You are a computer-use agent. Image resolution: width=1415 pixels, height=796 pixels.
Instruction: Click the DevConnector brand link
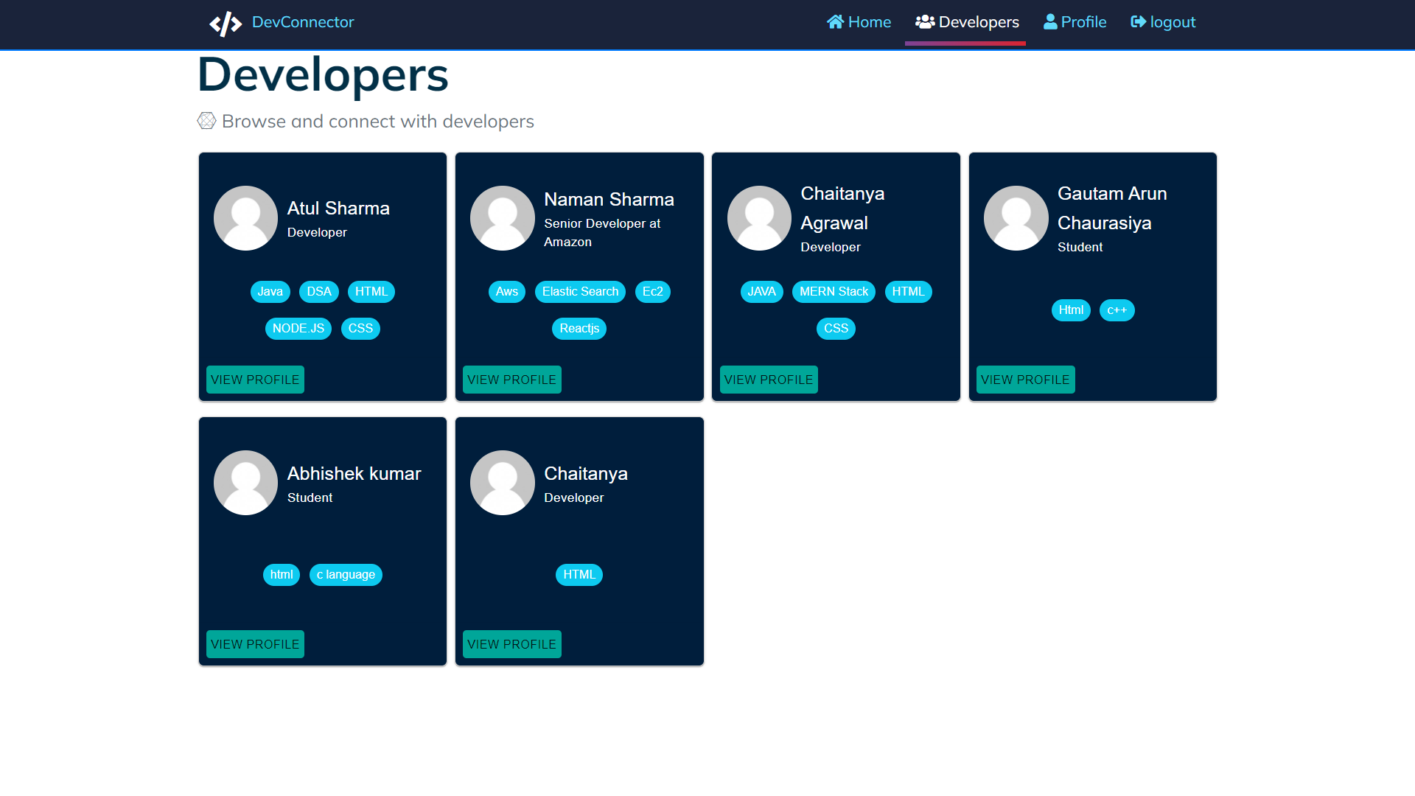pos(303,22)
